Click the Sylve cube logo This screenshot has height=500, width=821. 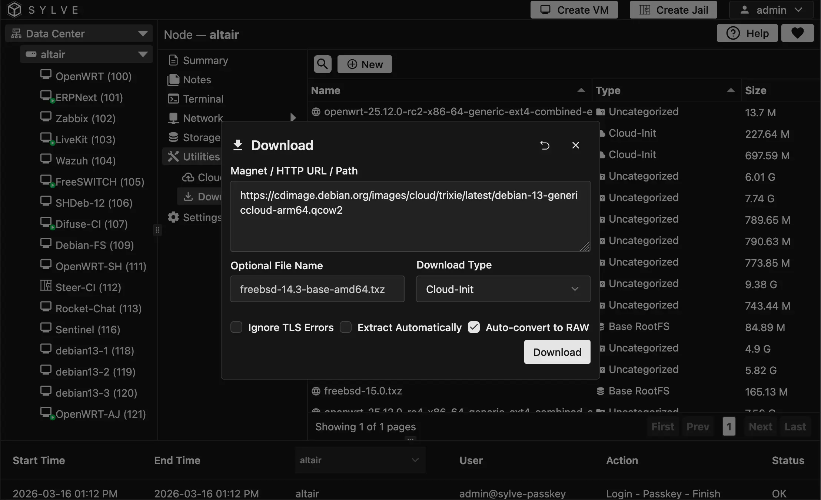click(14, 10)
